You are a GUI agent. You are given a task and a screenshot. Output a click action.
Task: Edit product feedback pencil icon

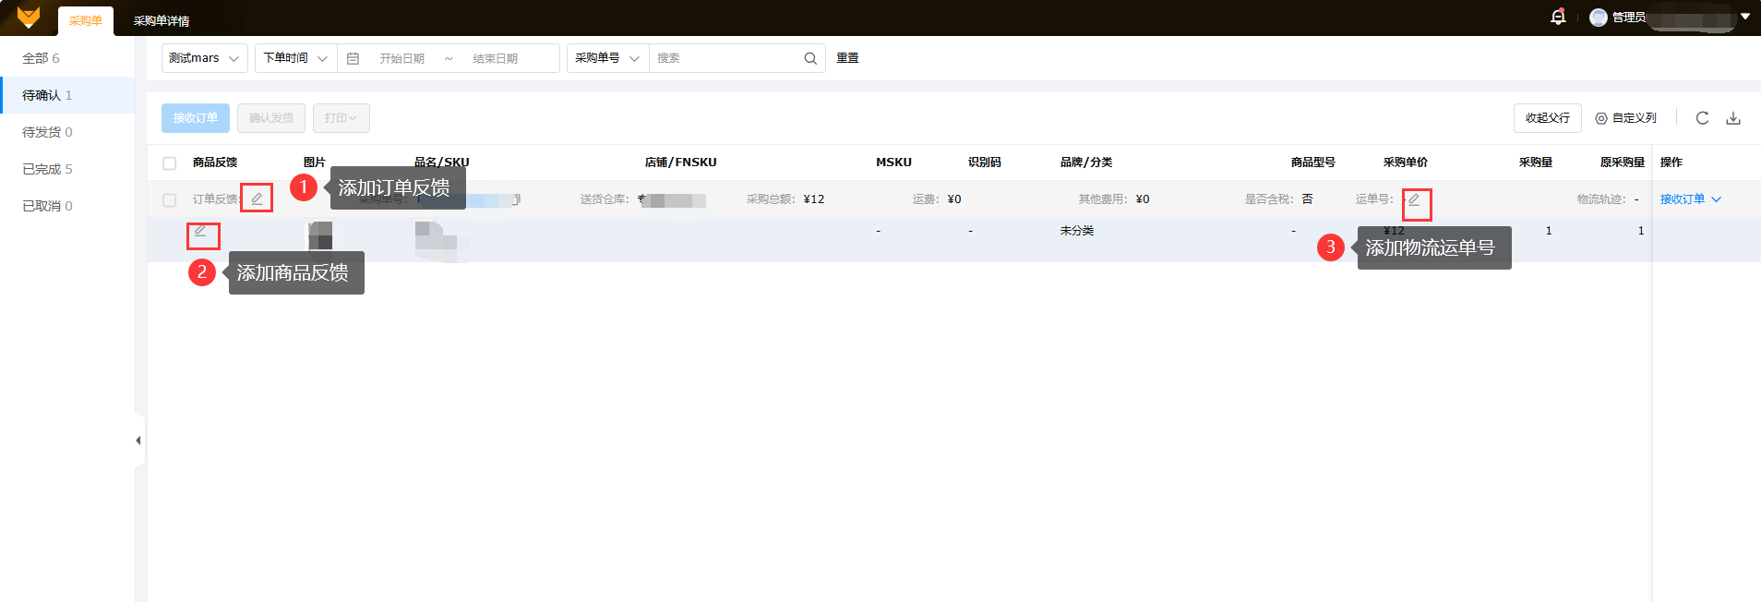200,231
